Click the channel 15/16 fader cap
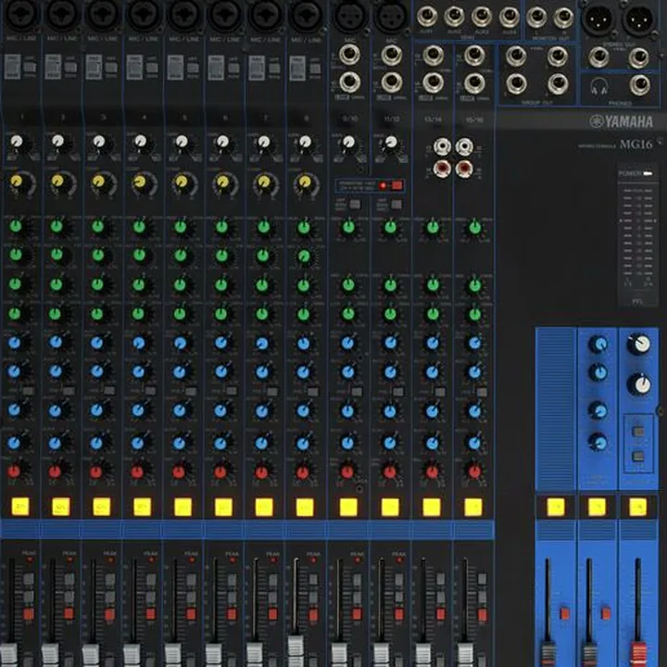This screenshot has width=667, height=667. click(x=465, y=655)
